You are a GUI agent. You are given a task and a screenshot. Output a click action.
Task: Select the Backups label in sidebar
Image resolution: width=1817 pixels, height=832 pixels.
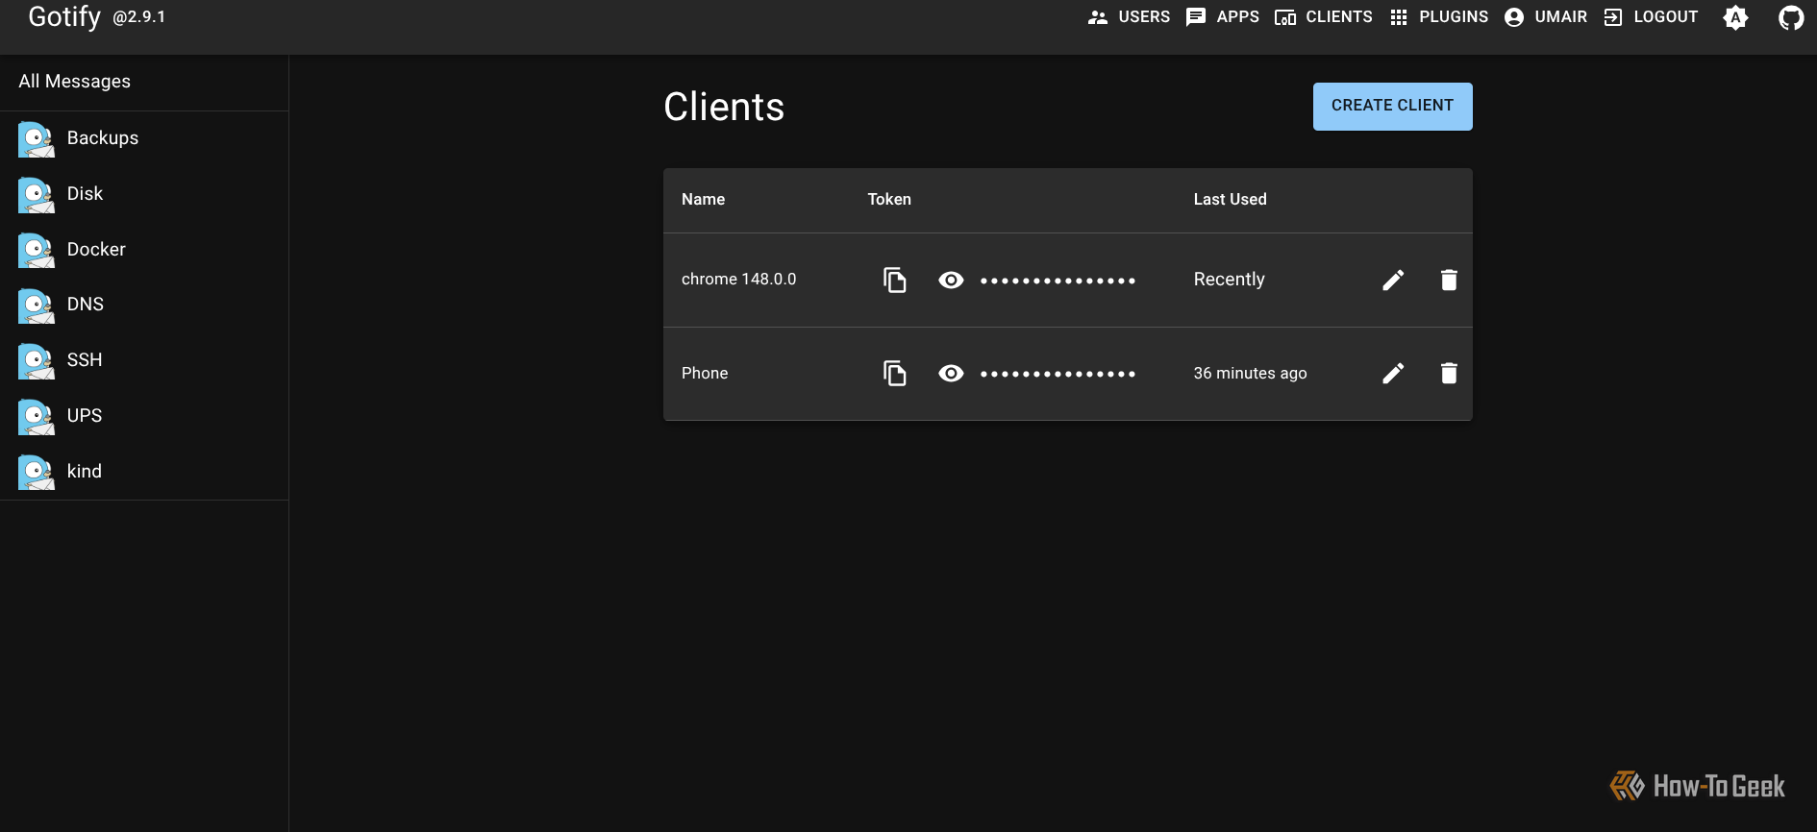coord(103,138)
